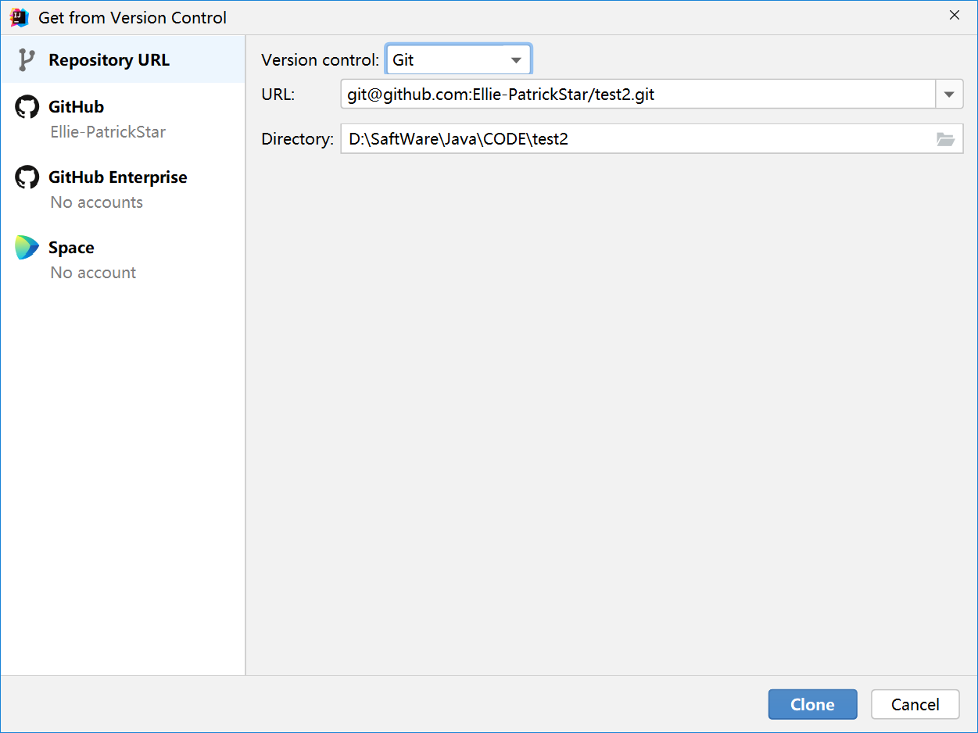
Task: Switch to the GitHub tab label
Action: (76, 107)
